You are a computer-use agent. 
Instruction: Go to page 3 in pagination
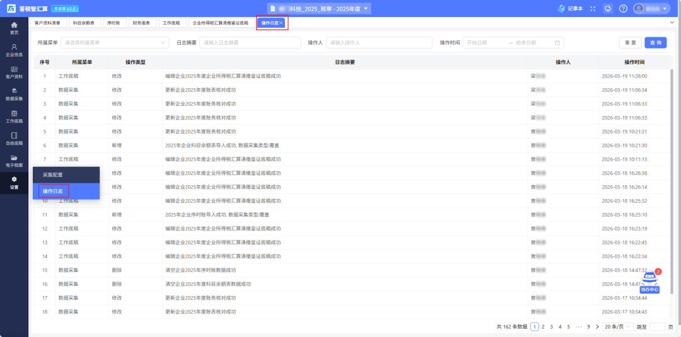[551, 327]
